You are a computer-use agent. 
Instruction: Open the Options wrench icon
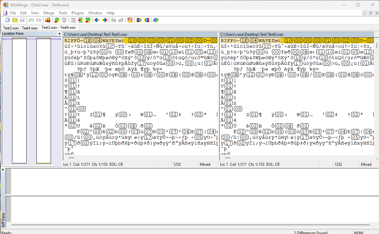pyautogui.click(x=130, y=20)
